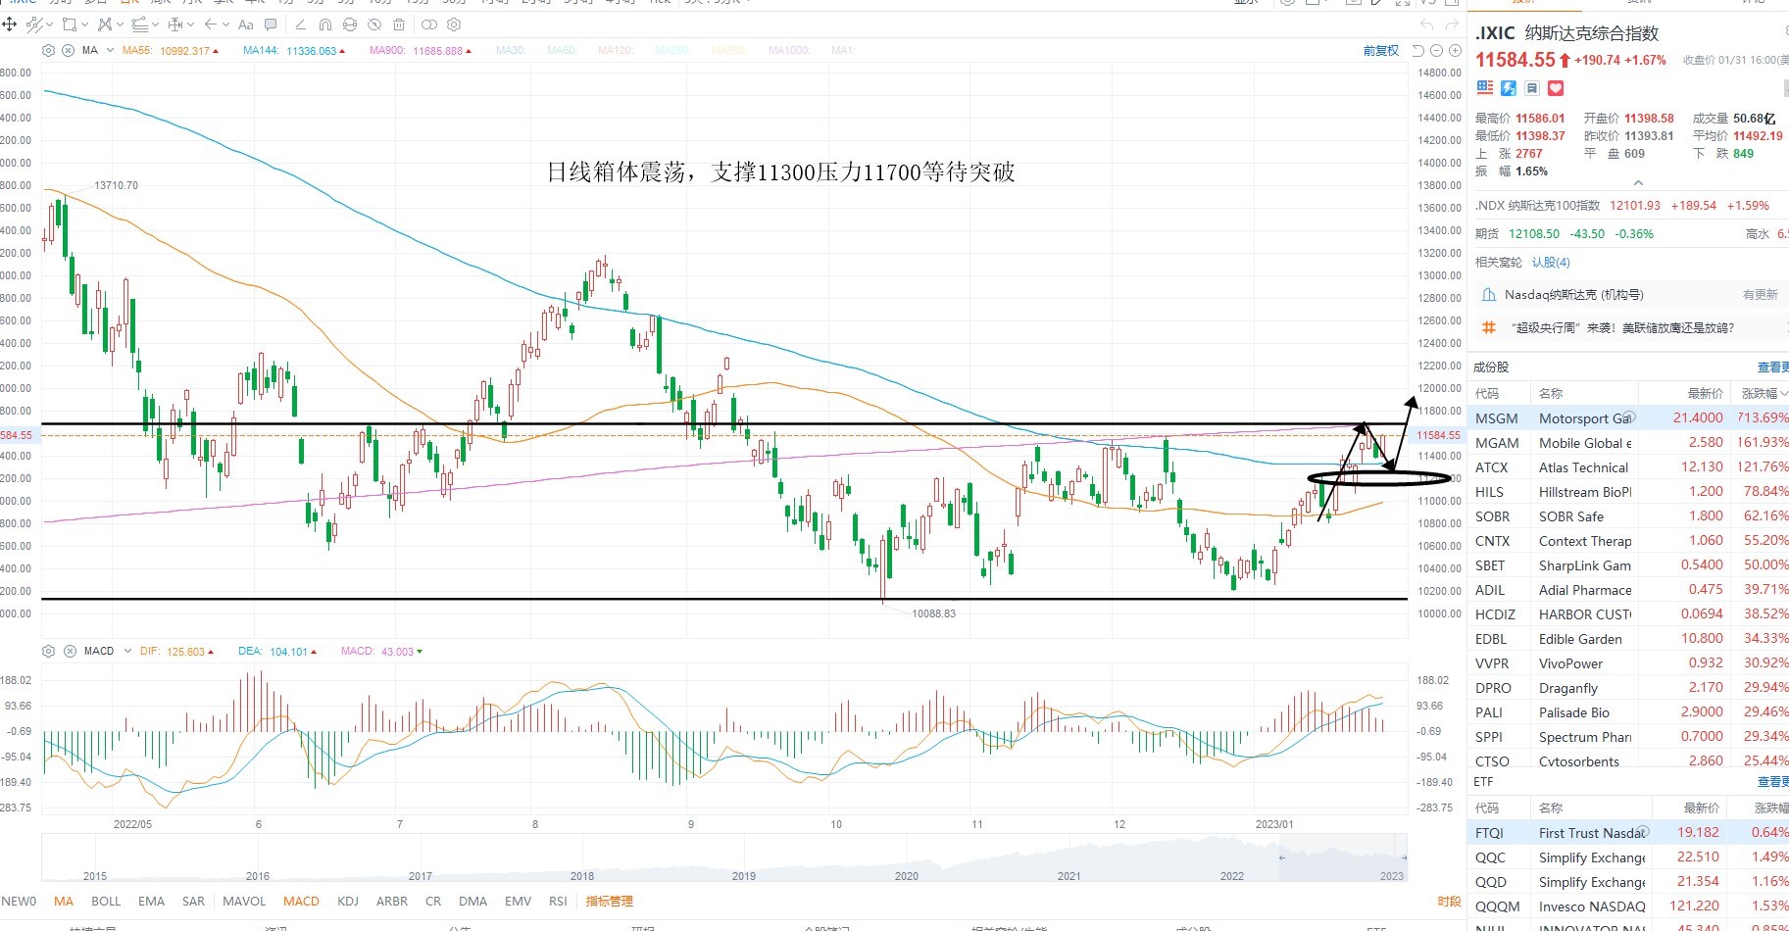The width and height of the screenshot is (1789, 931).
Task: Open the comment bubble annotation tool
Action: click(271, 24)
